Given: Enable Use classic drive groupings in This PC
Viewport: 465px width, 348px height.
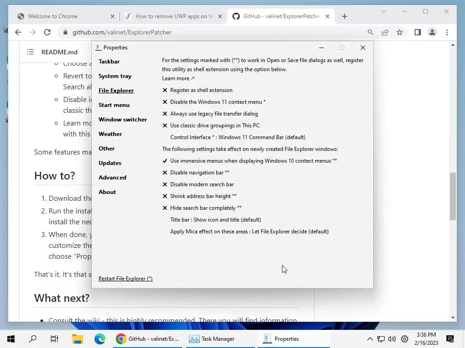Looking at the screenshot, I should point(211,126).
